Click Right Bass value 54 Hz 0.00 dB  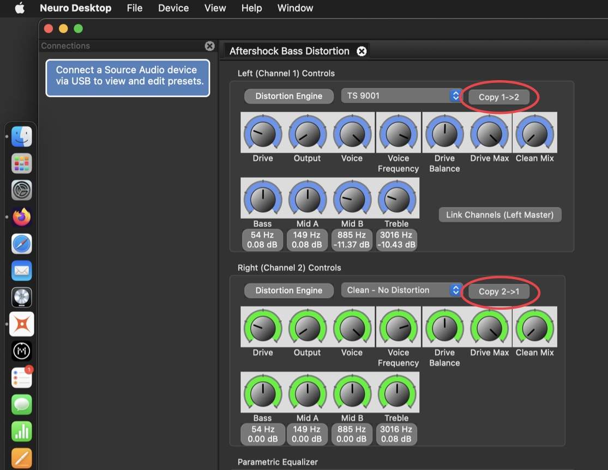coord(262,434)
